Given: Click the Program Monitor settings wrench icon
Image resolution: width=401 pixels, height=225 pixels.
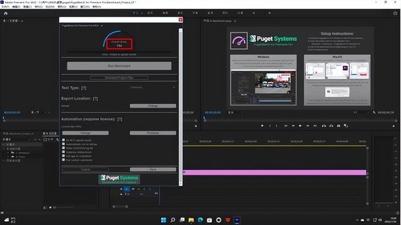Looking at the screenshot, I should 374,112.
